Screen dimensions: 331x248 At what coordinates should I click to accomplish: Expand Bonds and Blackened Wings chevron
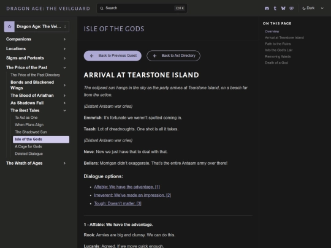point(64,85)
